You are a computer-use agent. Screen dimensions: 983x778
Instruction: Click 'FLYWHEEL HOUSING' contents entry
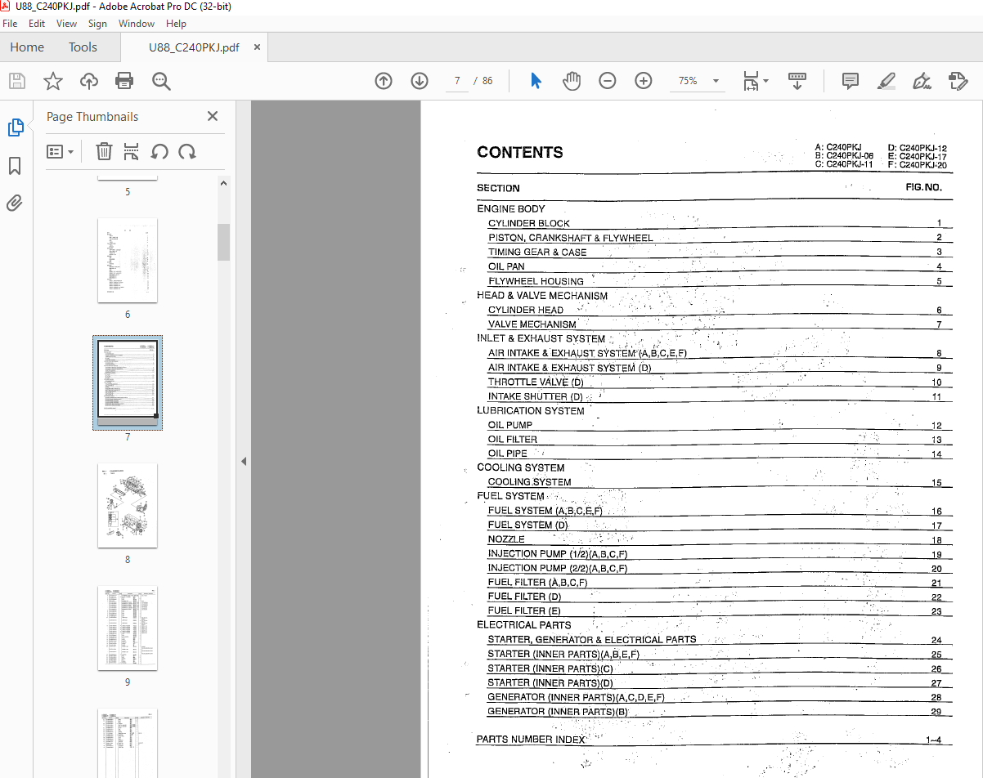[536, 281]
